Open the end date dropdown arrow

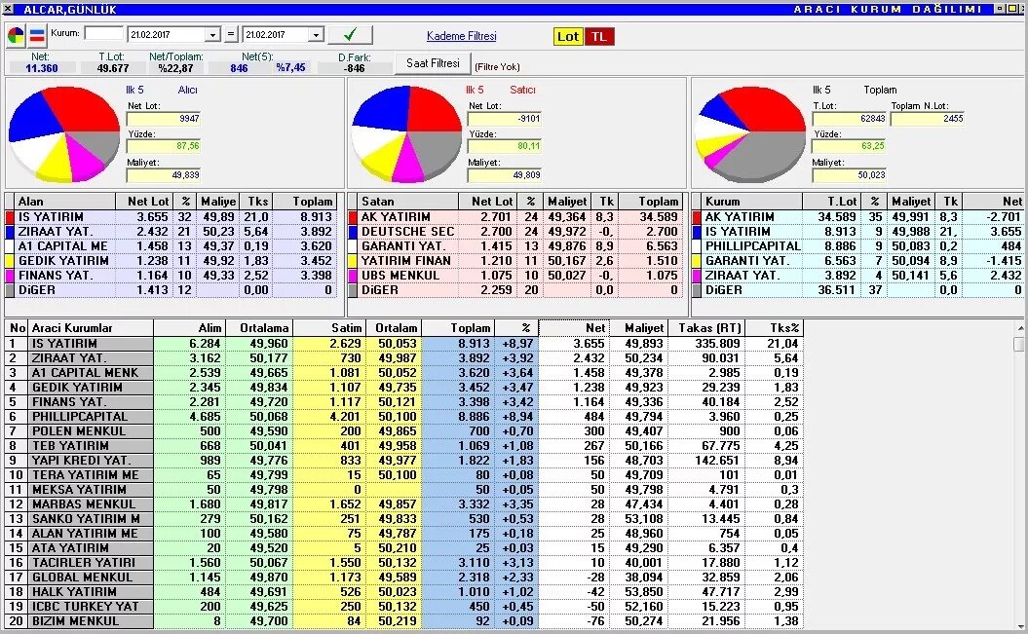316,35
